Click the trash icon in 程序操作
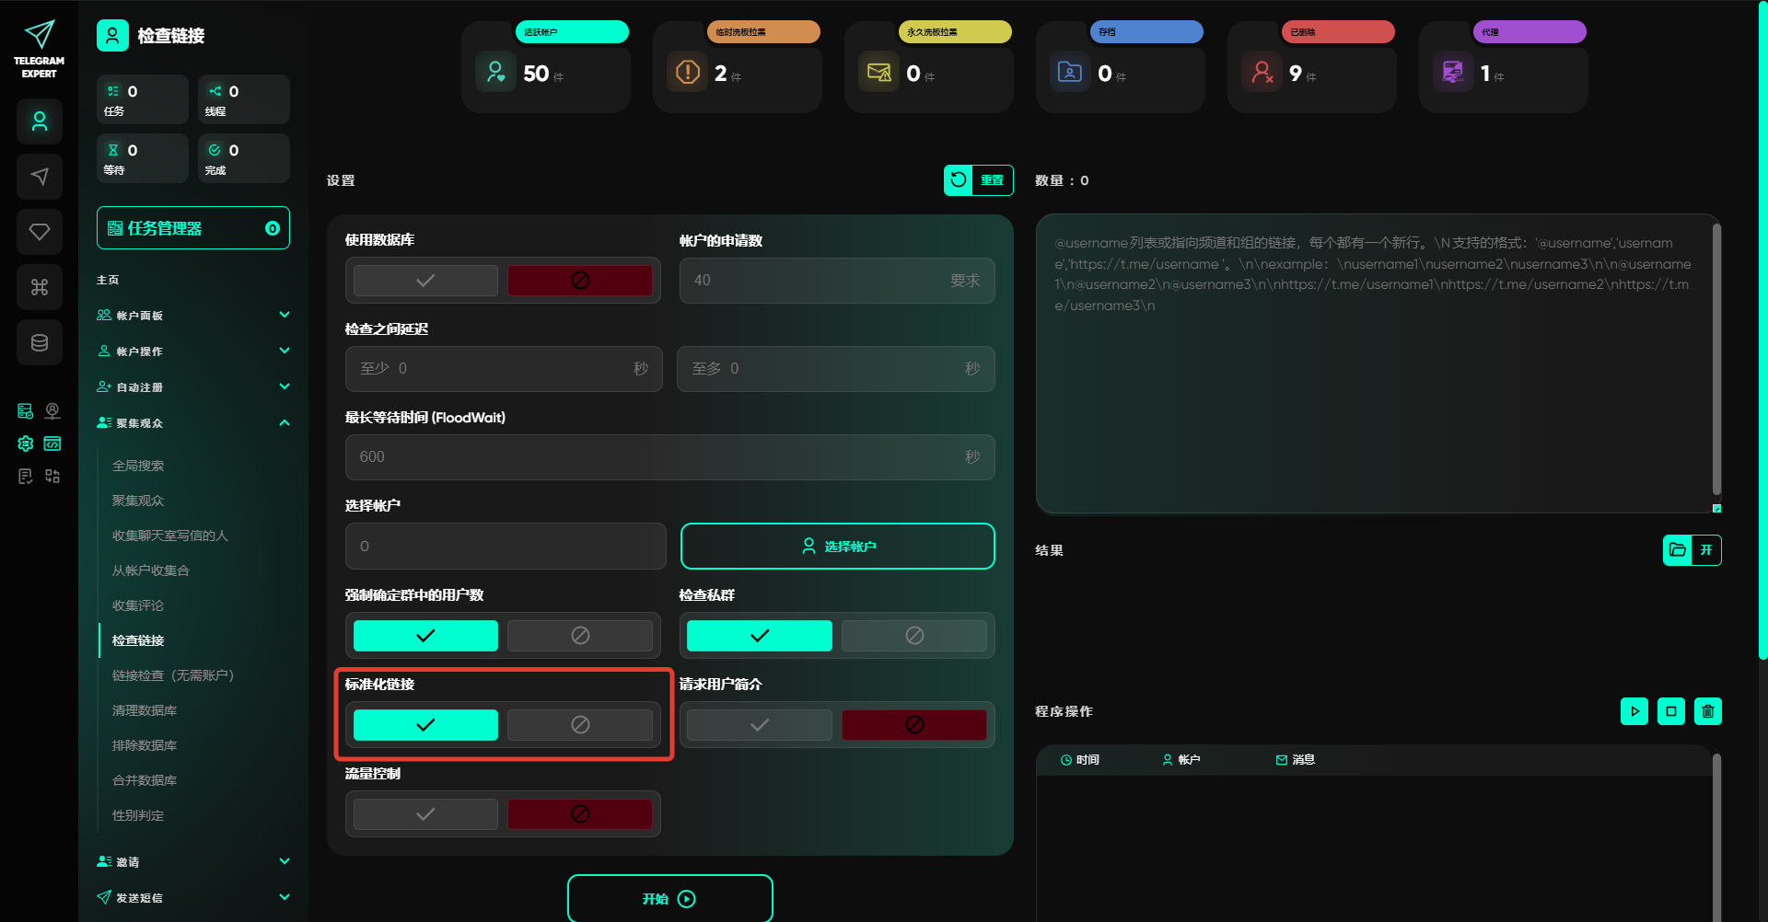Screen dimensions: 1768x922 pyautogui.click(x=1707, y=711)
